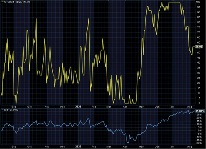Click the 10 value on the upper y-axis

point(199,93)
